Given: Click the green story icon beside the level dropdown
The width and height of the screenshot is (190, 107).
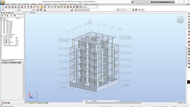Looking at the screenshot, I should pos(118,10).
